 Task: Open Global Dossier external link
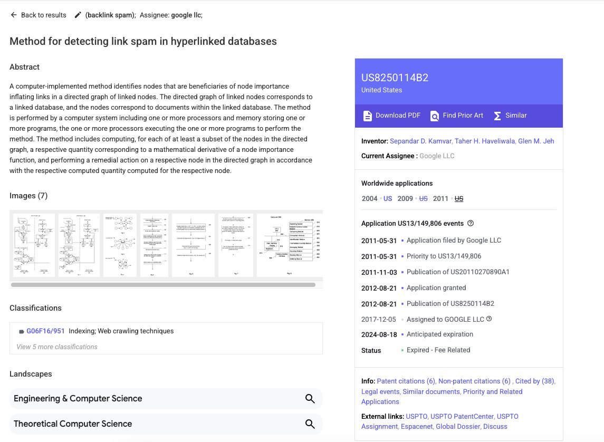point(458,427)
